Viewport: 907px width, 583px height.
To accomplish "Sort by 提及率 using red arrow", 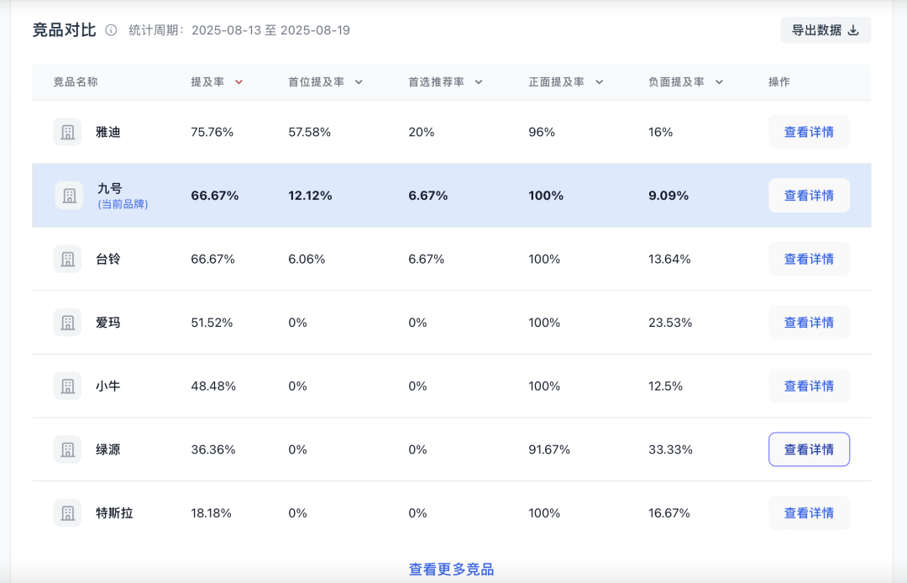I will [x=239, y=82].
